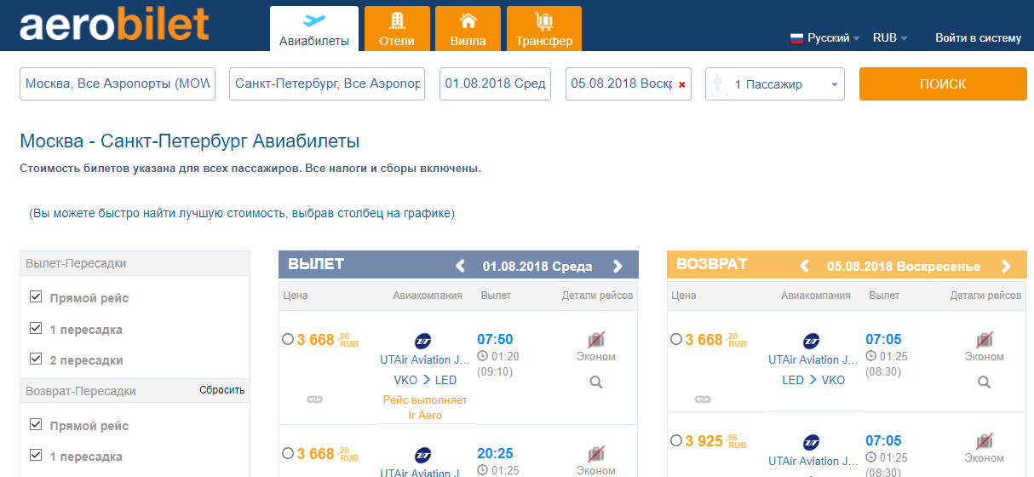The image size is (1034, 477).
Task: Click the no-baggage icon in first return flight
Action: click(985, 340)
